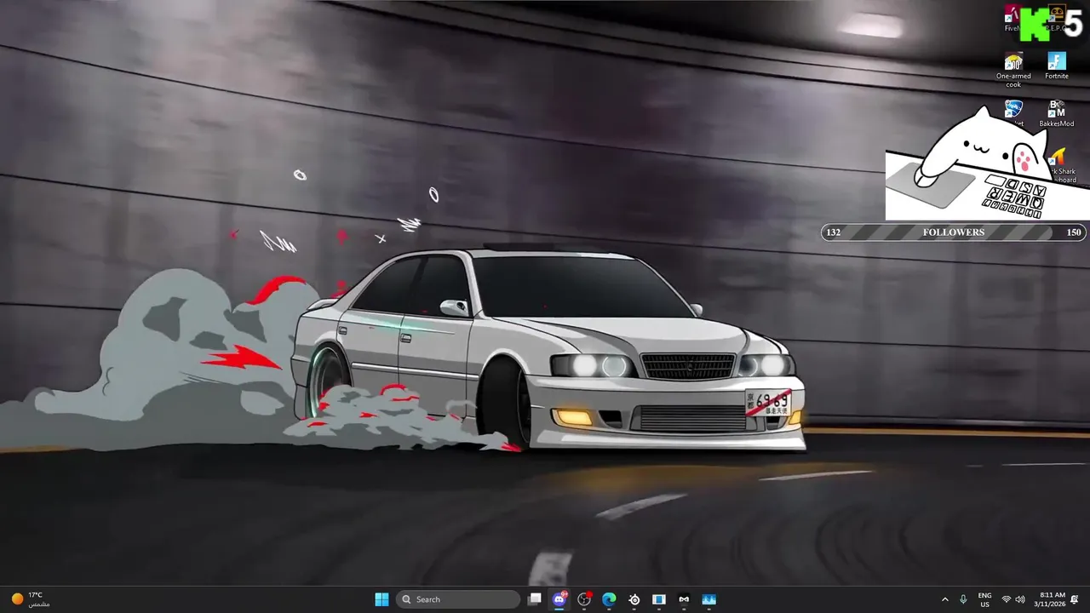Open the black M-logo app on taskbar
The image size is (1090, 613).
684,599
